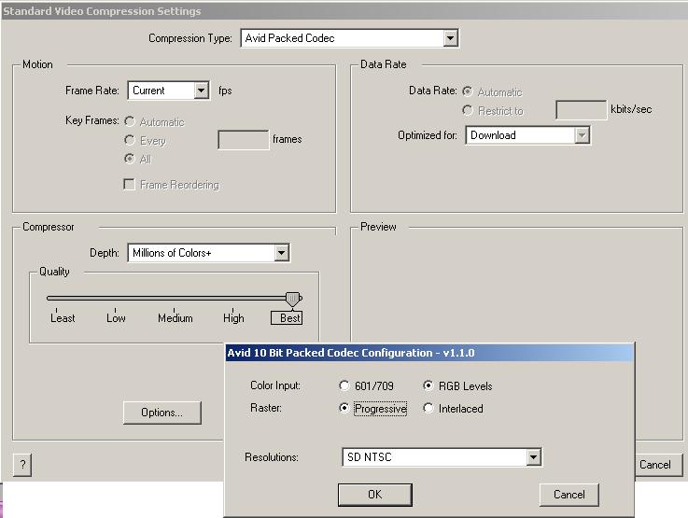The height and width of the screenshot is (518, 688).
Task: Select 601/709 color input
Action: click(x=344, y=385)
